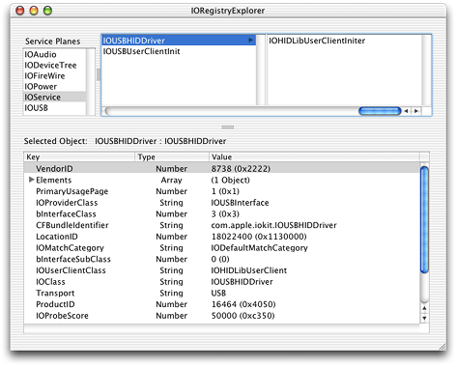456x367 pixels.
Task: Click the USB transport value
Action: 218,293
